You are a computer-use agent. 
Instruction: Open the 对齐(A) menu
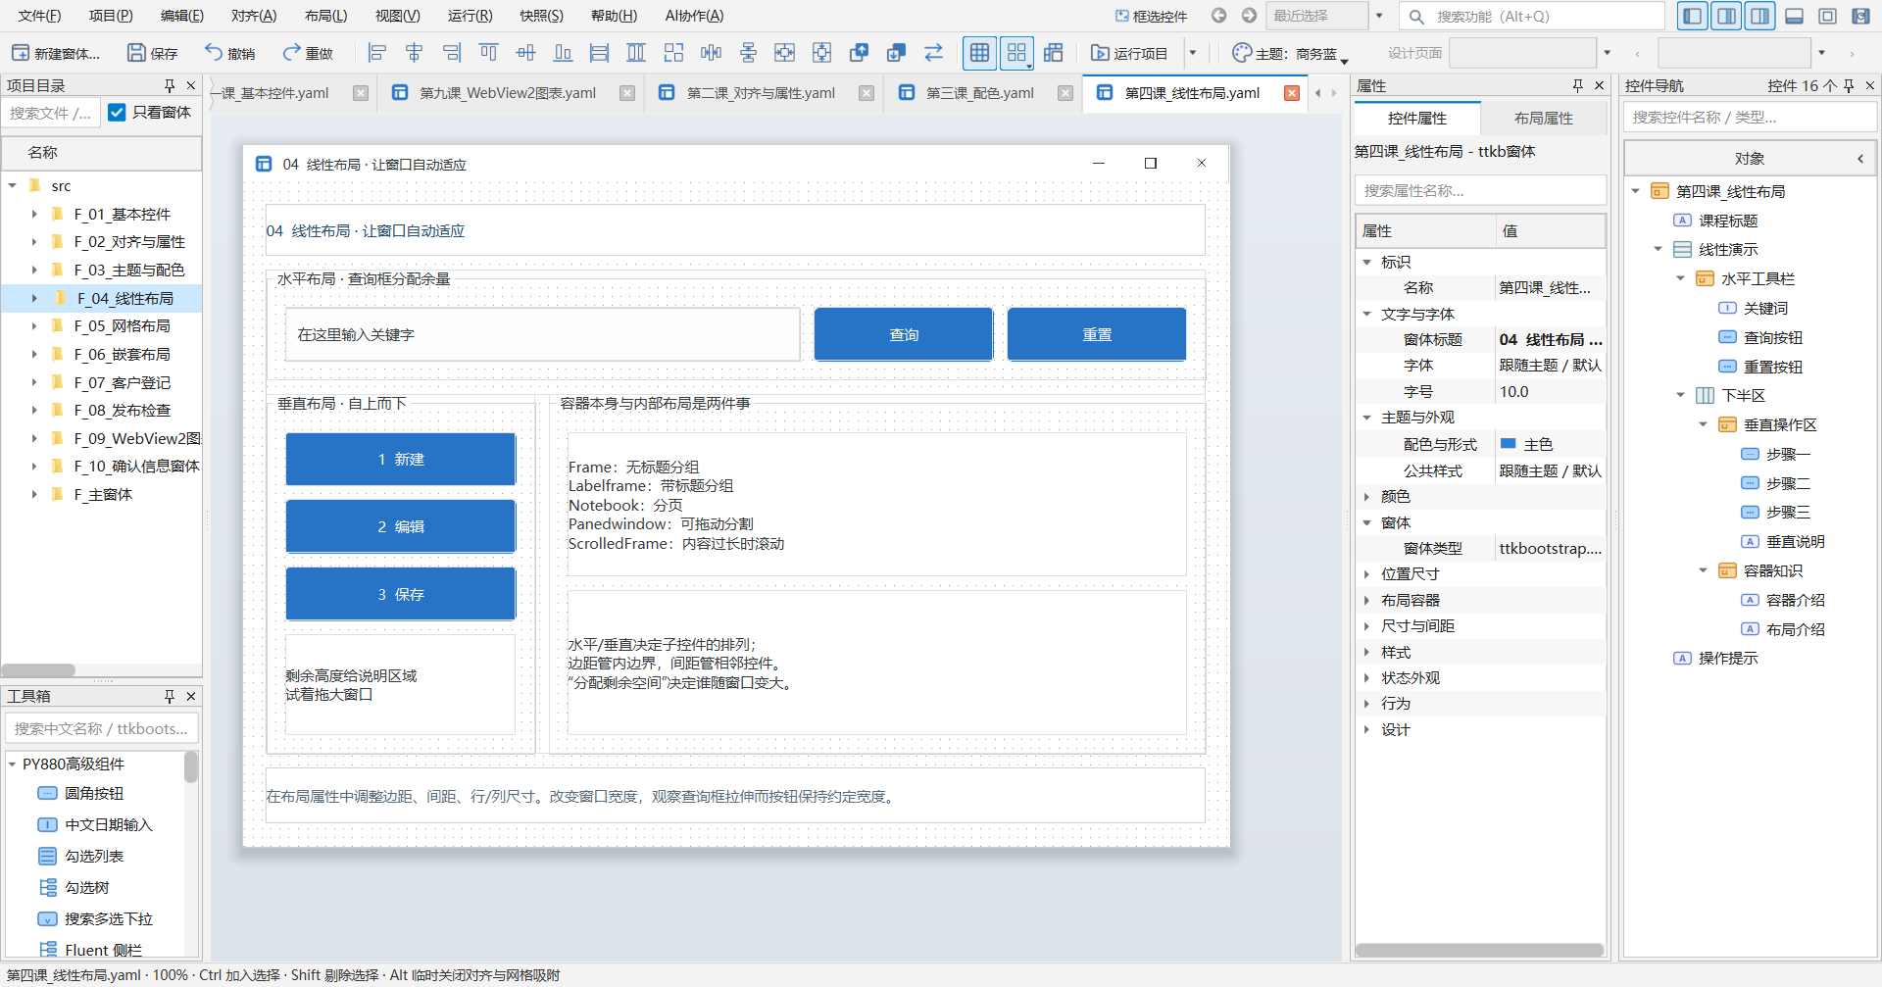[x=254, y=16]
